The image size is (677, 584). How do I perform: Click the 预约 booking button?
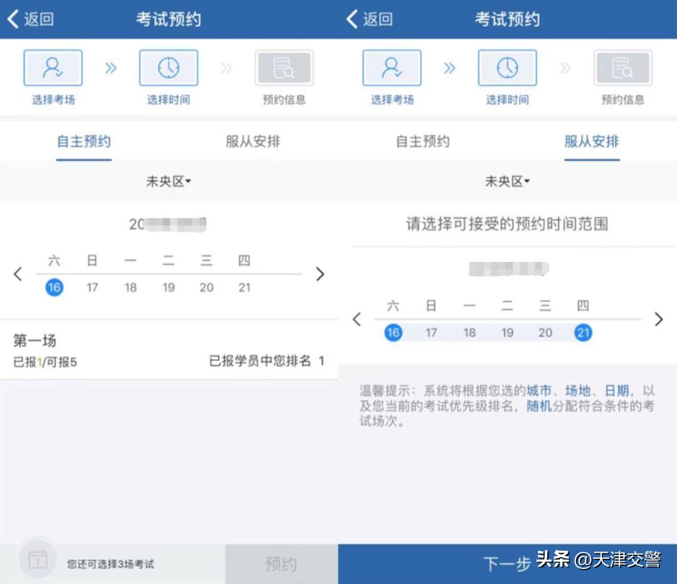[281, 563]
